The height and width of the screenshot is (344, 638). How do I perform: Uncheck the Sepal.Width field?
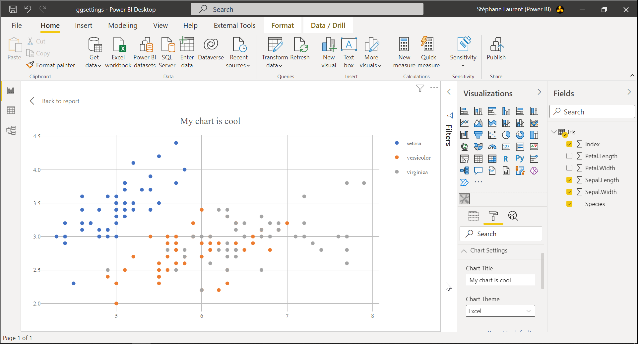tap(569, 192)
